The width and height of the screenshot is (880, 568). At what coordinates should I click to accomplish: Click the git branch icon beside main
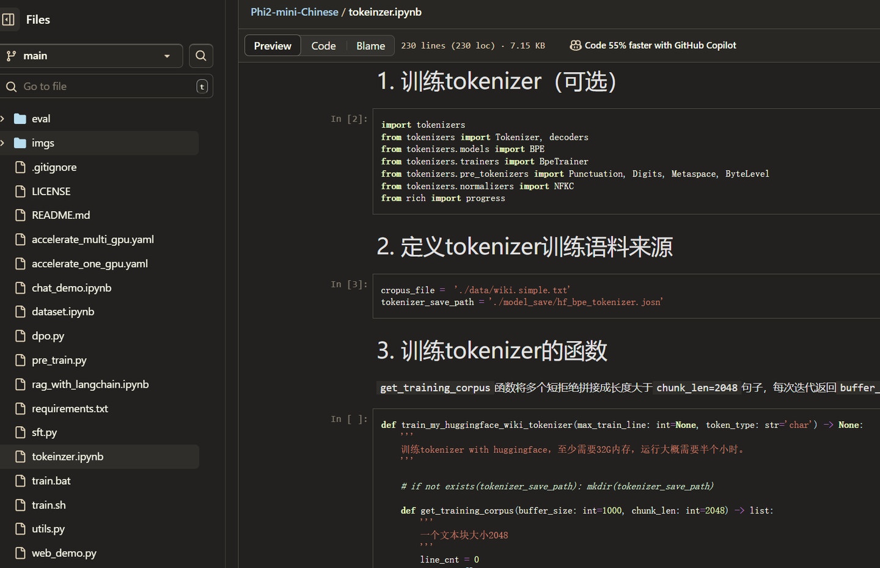tap(11, 56)
